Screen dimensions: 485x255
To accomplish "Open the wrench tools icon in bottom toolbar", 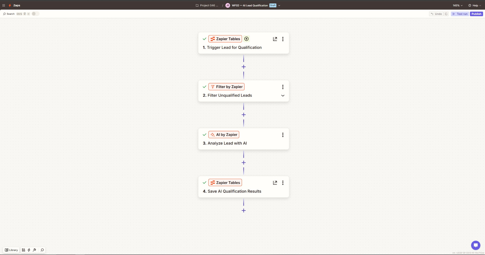I will [35, 250].
